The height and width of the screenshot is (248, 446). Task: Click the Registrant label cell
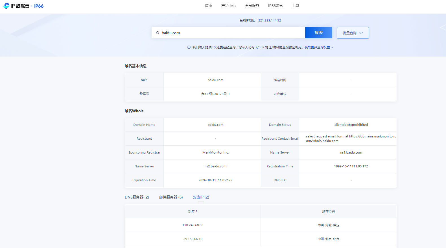pyautogui.click(x=144, y=139)
